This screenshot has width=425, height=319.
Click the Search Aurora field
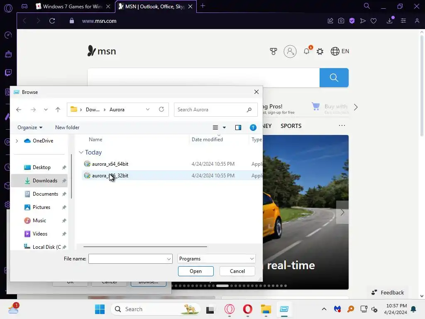(216, 110)
